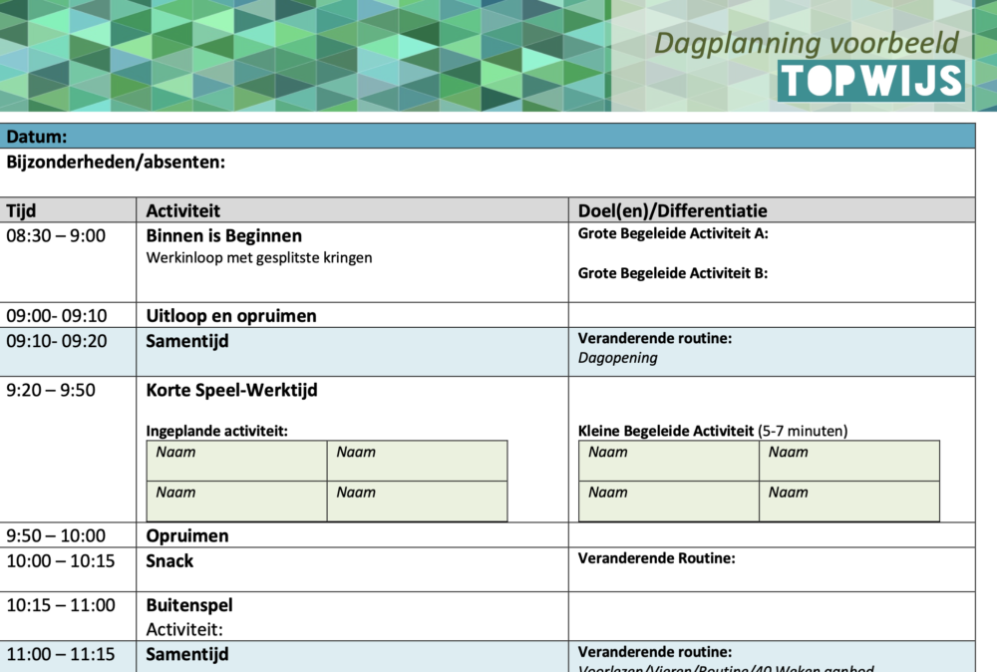Click the 'Opruimen' activity
This screenshot has width=997, height=672.
(x=187, y=536)
